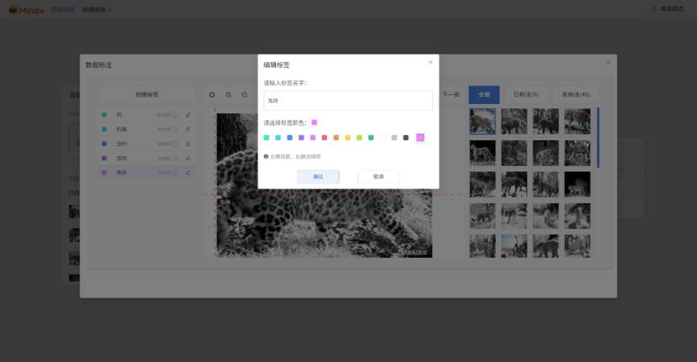Select the white color swatch

(x=382, y=137)
